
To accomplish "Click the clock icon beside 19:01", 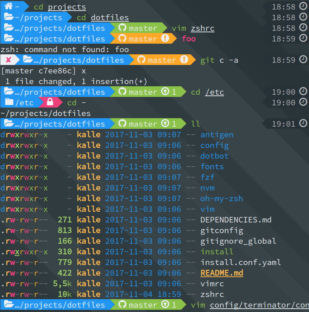I will (x=304, y=124).
